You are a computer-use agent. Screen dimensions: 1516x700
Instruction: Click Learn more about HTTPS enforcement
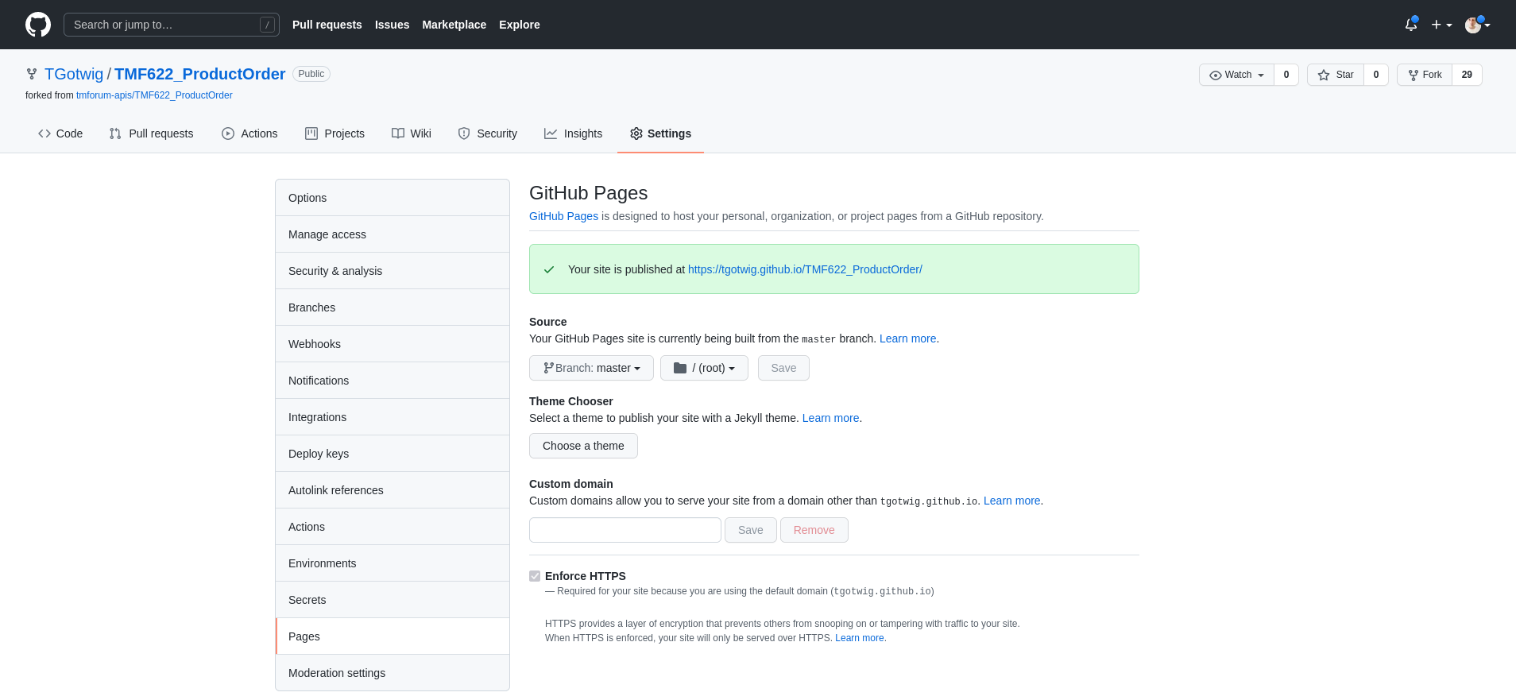tap(860, 638)
